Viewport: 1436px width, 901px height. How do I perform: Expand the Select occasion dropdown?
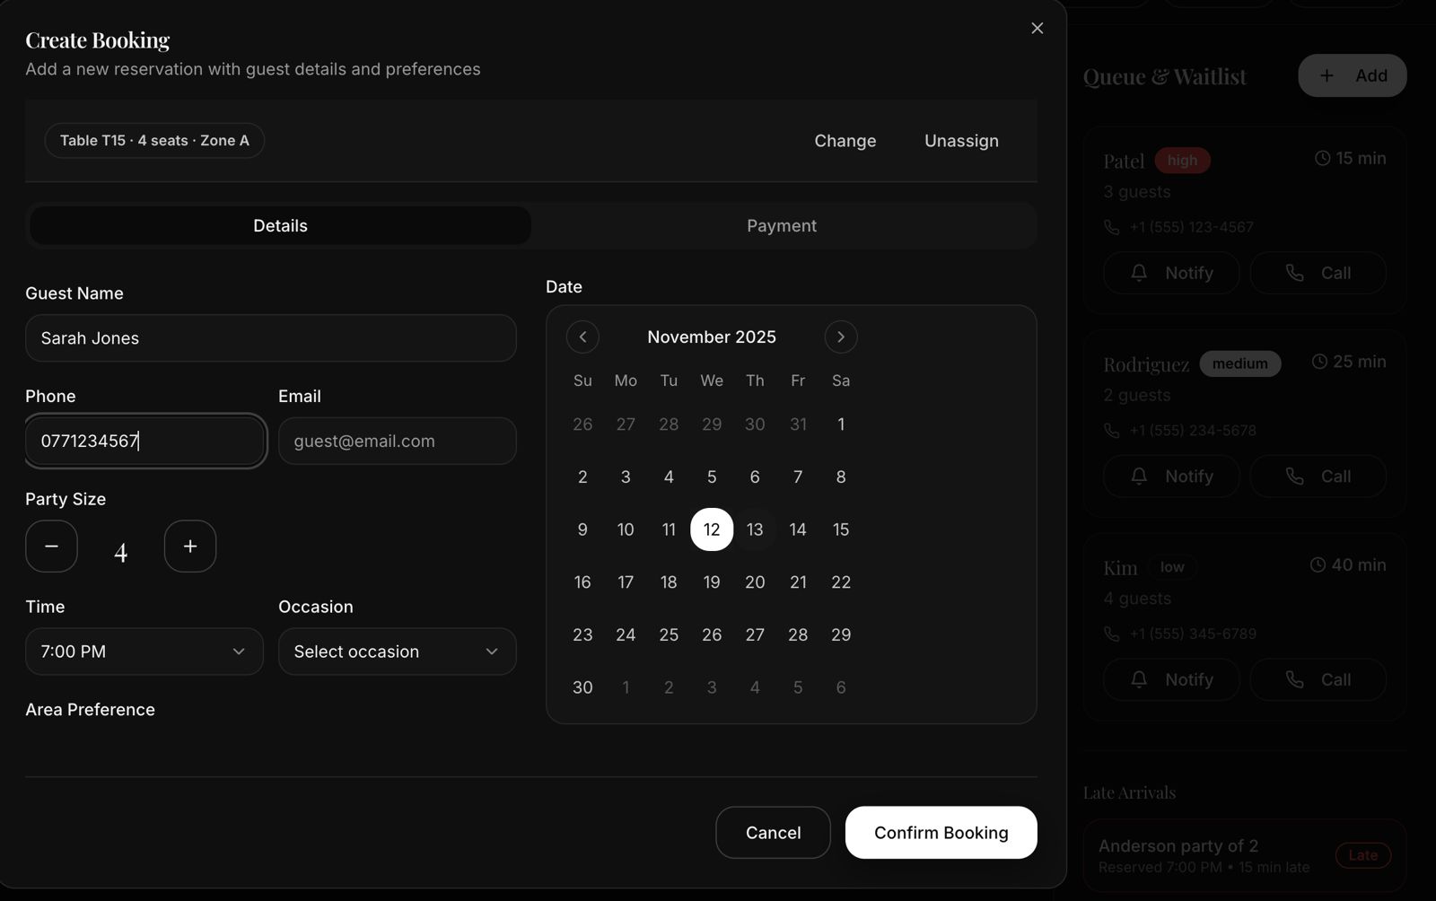pyautogui.click(x=397, y=652)
